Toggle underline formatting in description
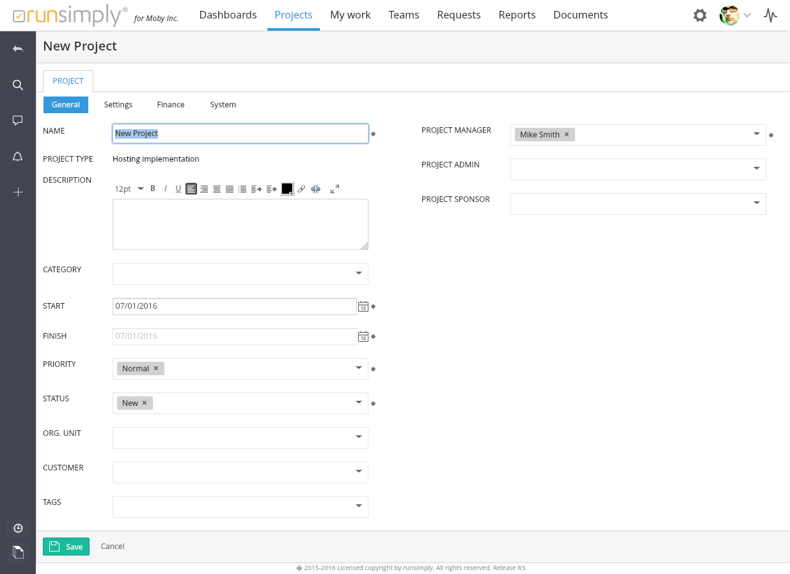Screen dimensions: 790x574 178,189
